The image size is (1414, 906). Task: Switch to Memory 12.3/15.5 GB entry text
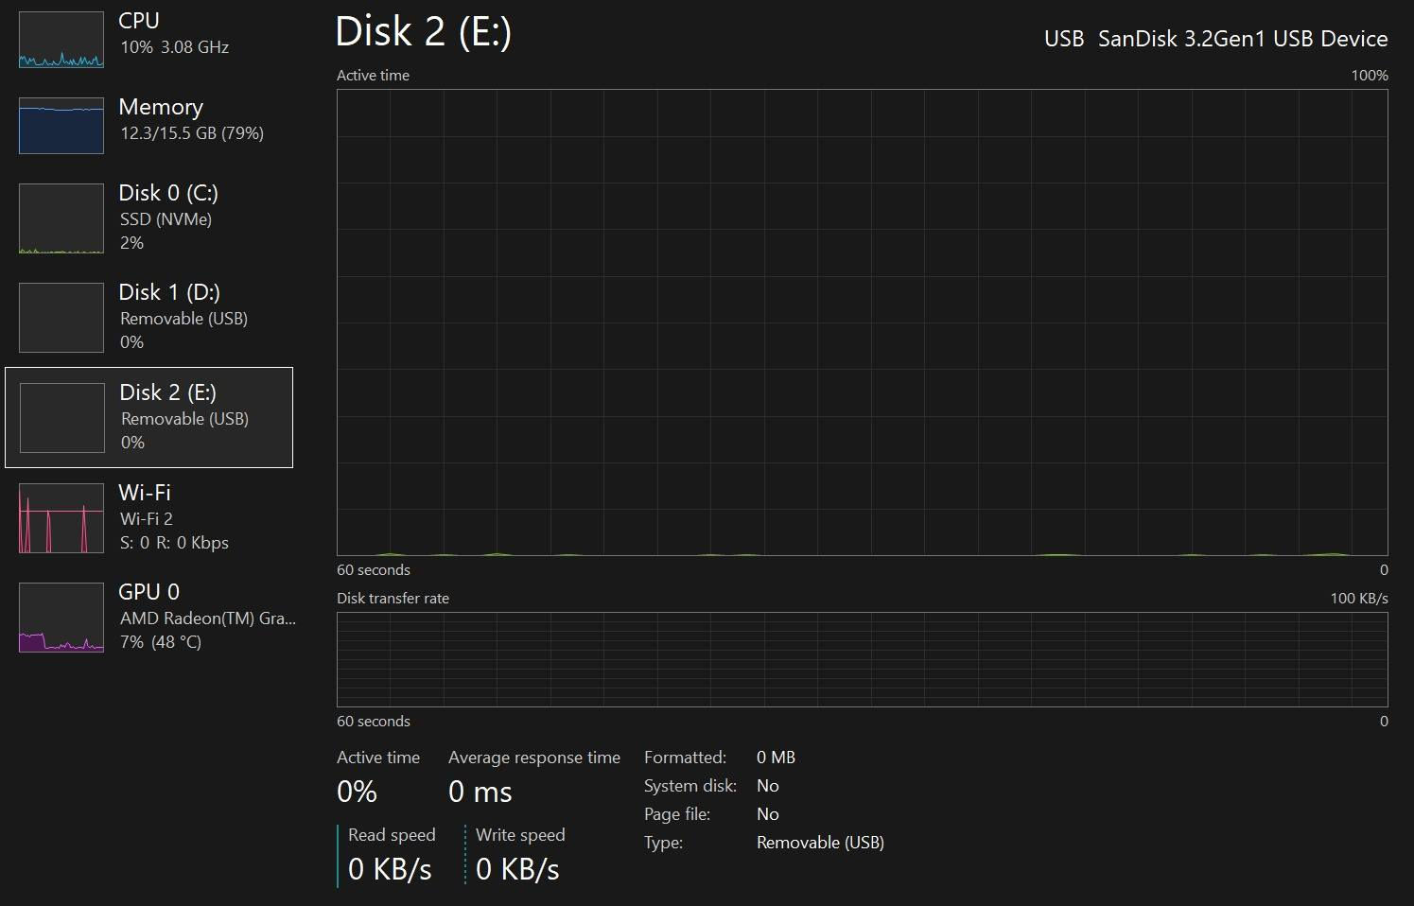coord(192,133)
